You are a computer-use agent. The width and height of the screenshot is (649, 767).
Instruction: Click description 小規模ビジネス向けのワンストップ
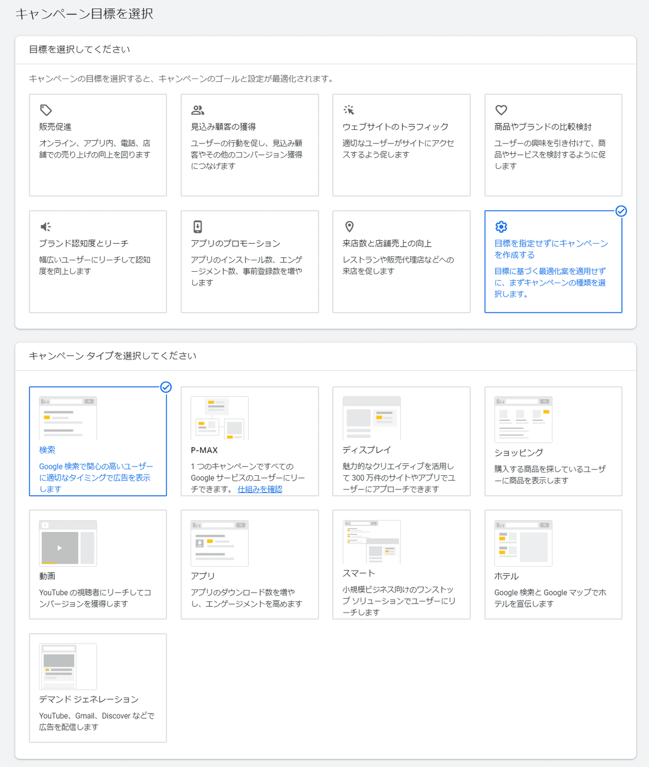point(399,601)
